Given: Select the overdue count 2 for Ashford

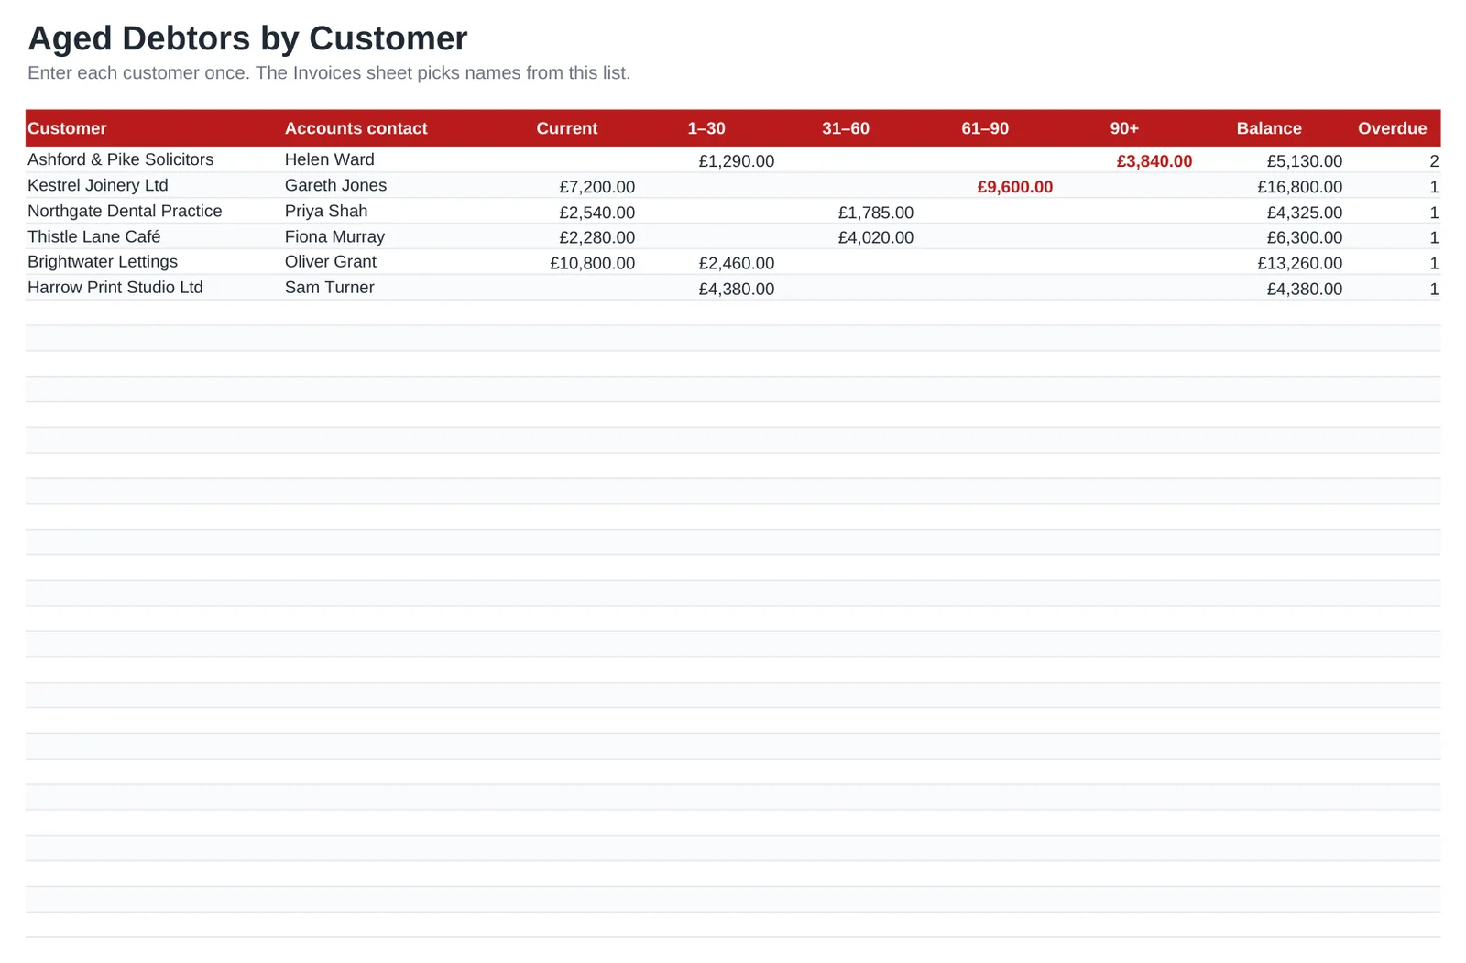Looking at the screenshot, I should (1434, 161).
